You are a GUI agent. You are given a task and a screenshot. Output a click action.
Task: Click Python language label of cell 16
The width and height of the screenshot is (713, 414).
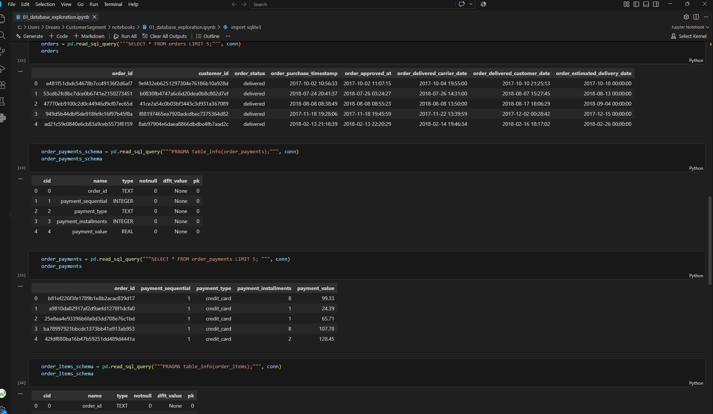click(x=696, y=383)
